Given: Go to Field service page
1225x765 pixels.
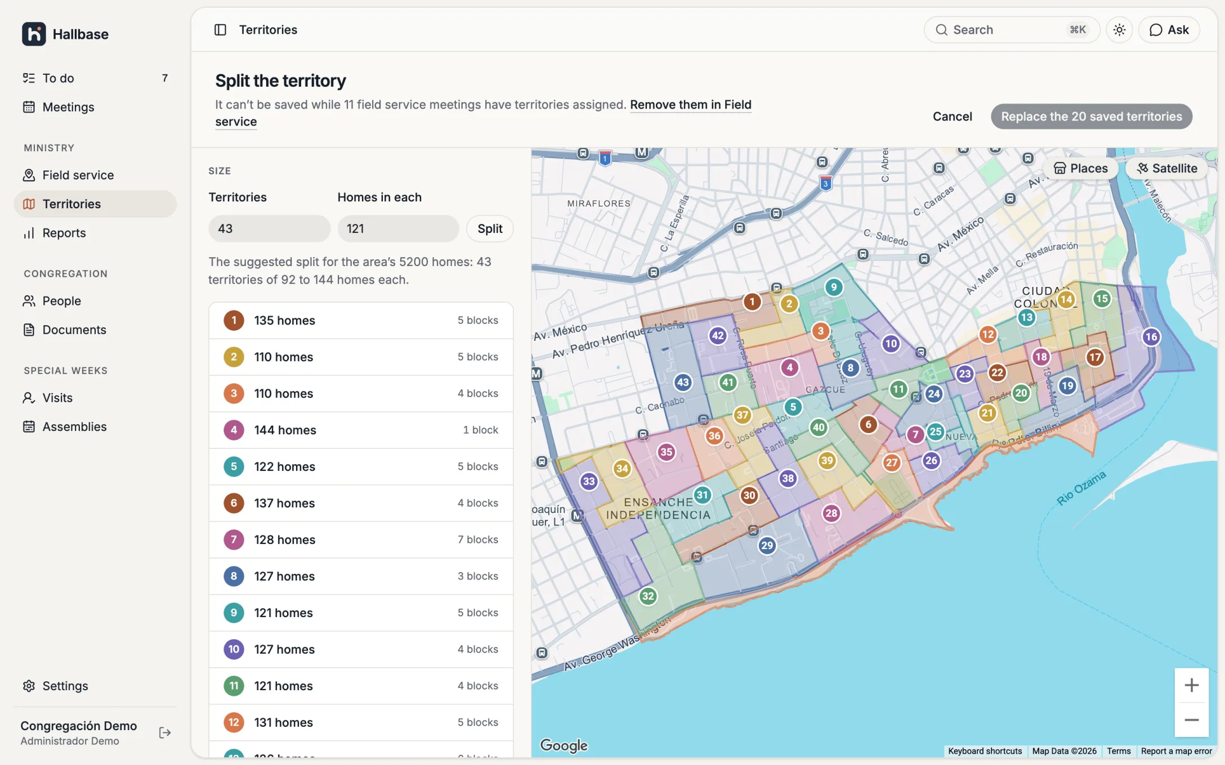Looking at the screenshot, I should point(95,175).
